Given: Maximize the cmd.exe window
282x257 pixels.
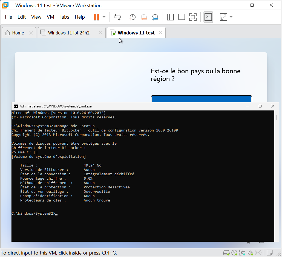Looking at the screenshot, I should [260, 106].
